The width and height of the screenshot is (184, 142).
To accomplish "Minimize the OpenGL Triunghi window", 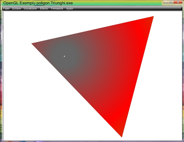I will pos(166,2).
